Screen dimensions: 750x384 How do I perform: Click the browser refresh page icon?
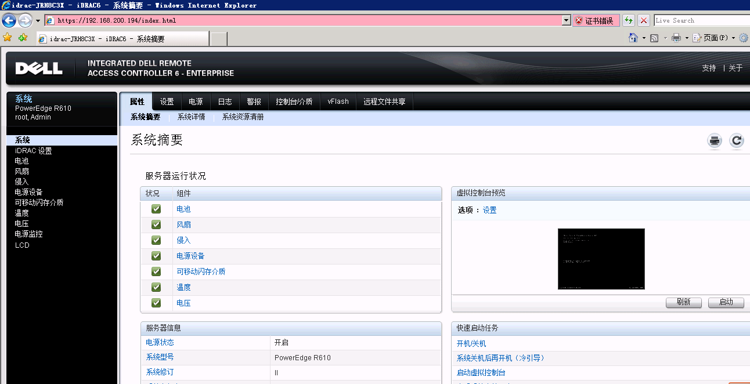629,21
